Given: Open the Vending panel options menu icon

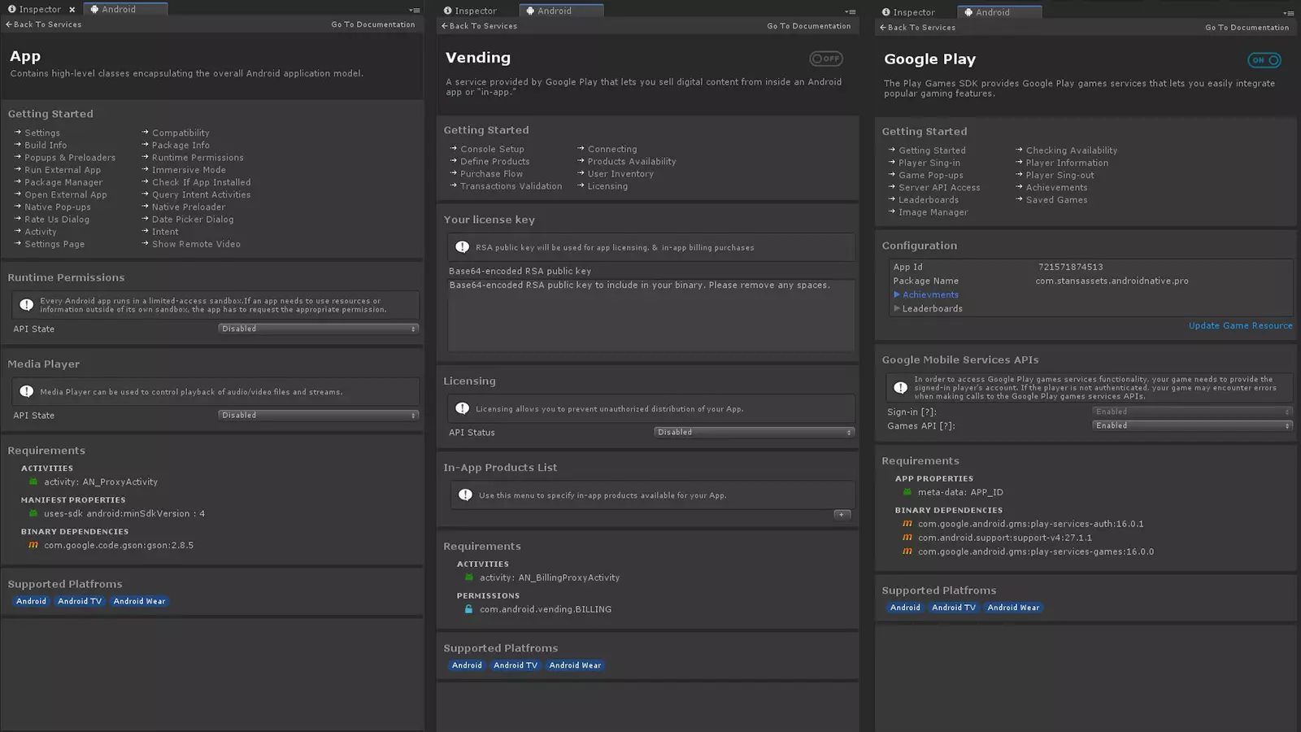Looking at the screenshot, I should 851,12.
